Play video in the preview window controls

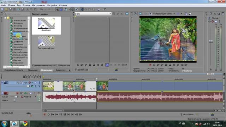tap(162, 65)
